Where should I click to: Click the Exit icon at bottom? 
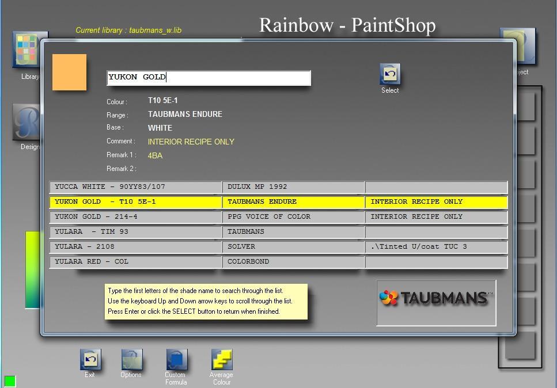click(x=90, y=359)
